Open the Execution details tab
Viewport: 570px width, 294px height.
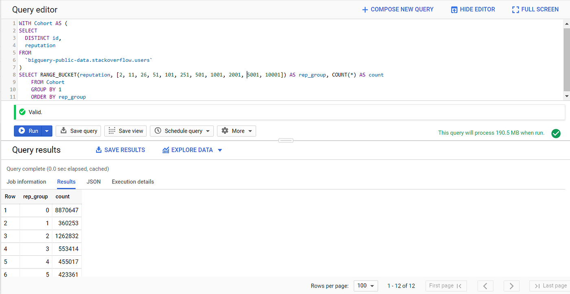point(133,182)
